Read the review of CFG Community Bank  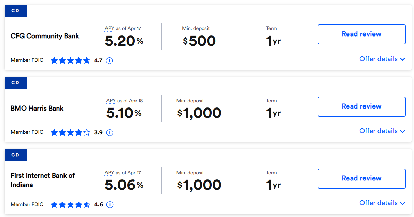(x=362, y=34)
